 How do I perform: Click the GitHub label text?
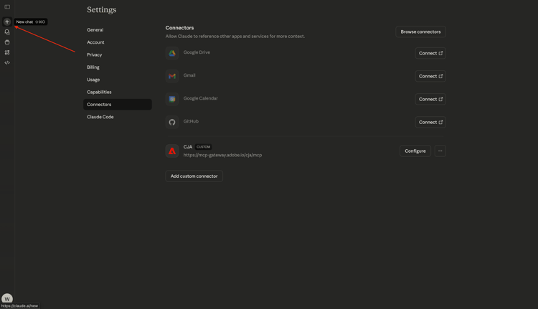[191, 121]
